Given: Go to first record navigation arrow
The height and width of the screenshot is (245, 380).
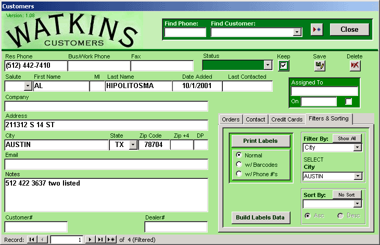Looking at the screenshot, I should coord(32,240).
